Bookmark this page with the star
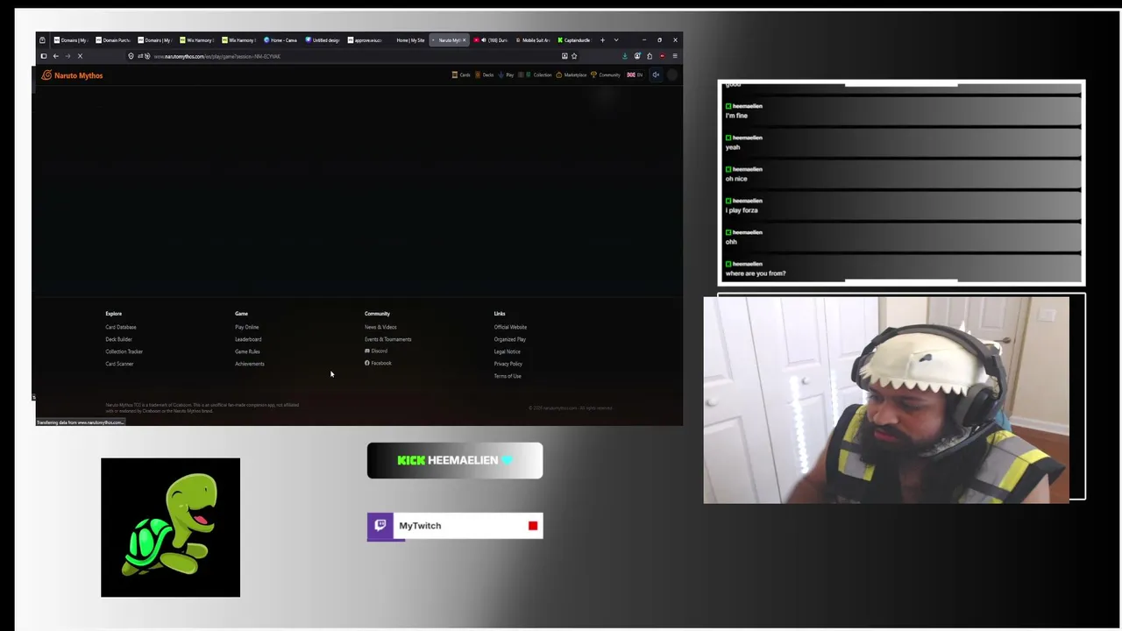Screen dimensions: 1122x631 574,56
